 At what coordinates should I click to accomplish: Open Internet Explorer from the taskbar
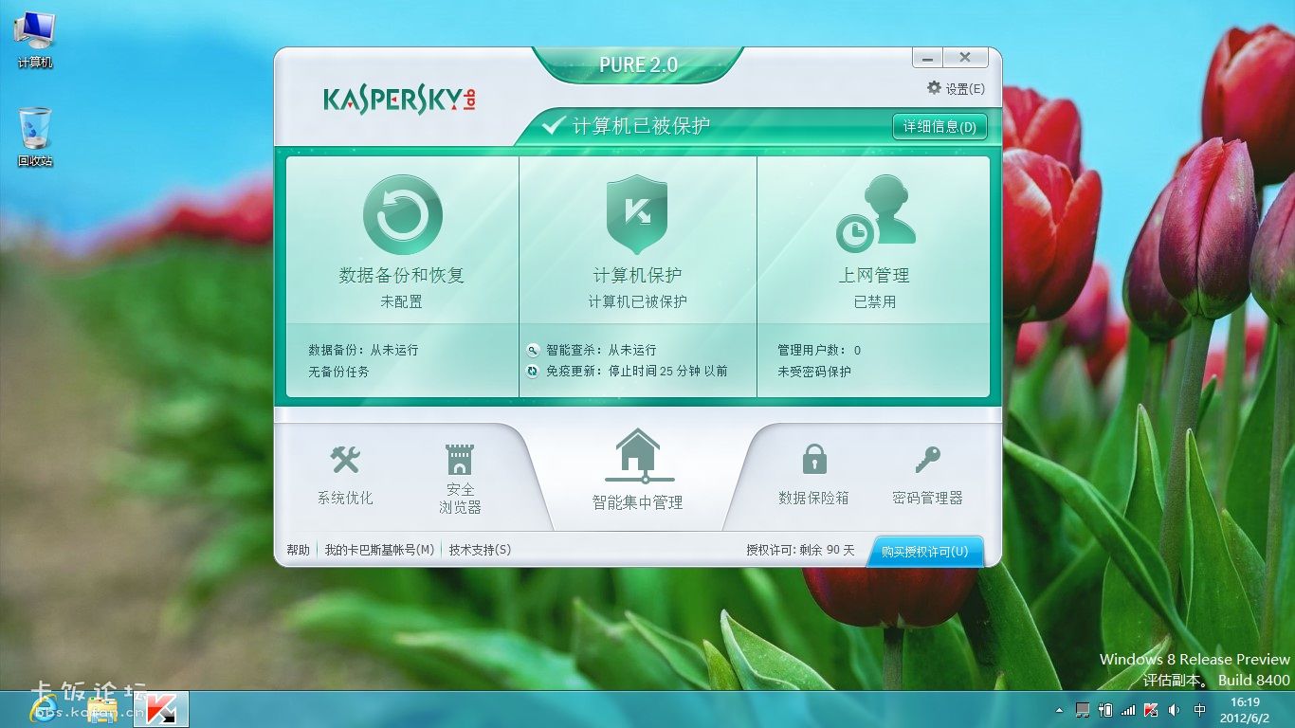(x=43, y=709)
